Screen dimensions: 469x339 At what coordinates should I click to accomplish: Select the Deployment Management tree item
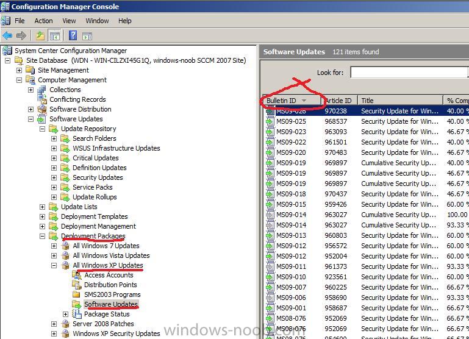[x=98, y=226]
